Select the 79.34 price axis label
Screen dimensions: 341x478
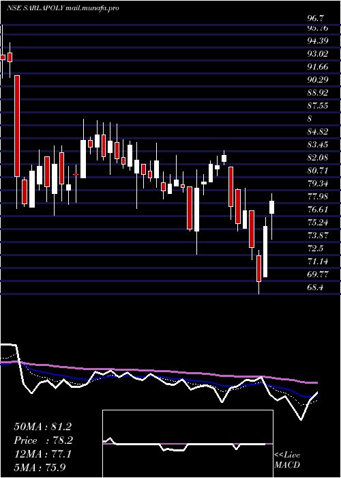[318, 184]
